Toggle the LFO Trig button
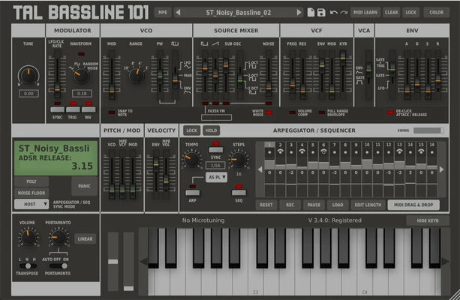 click(x=73, y=109)
